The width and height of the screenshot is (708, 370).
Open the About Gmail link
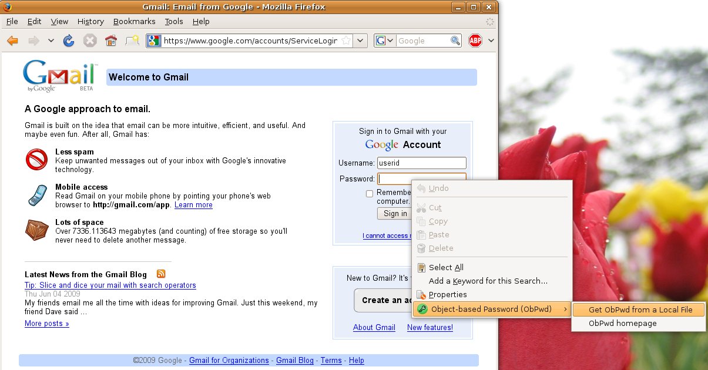pos(374,327)
